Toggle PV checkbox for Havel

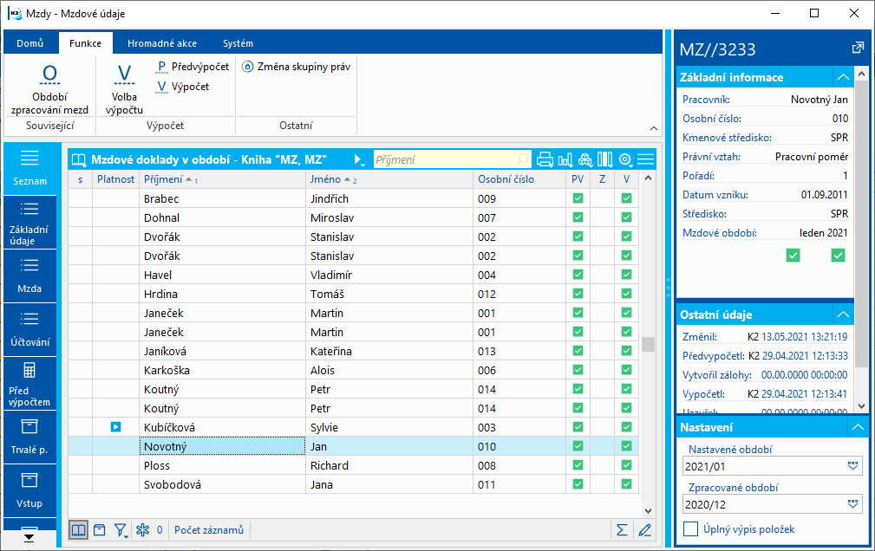(578, 275)
